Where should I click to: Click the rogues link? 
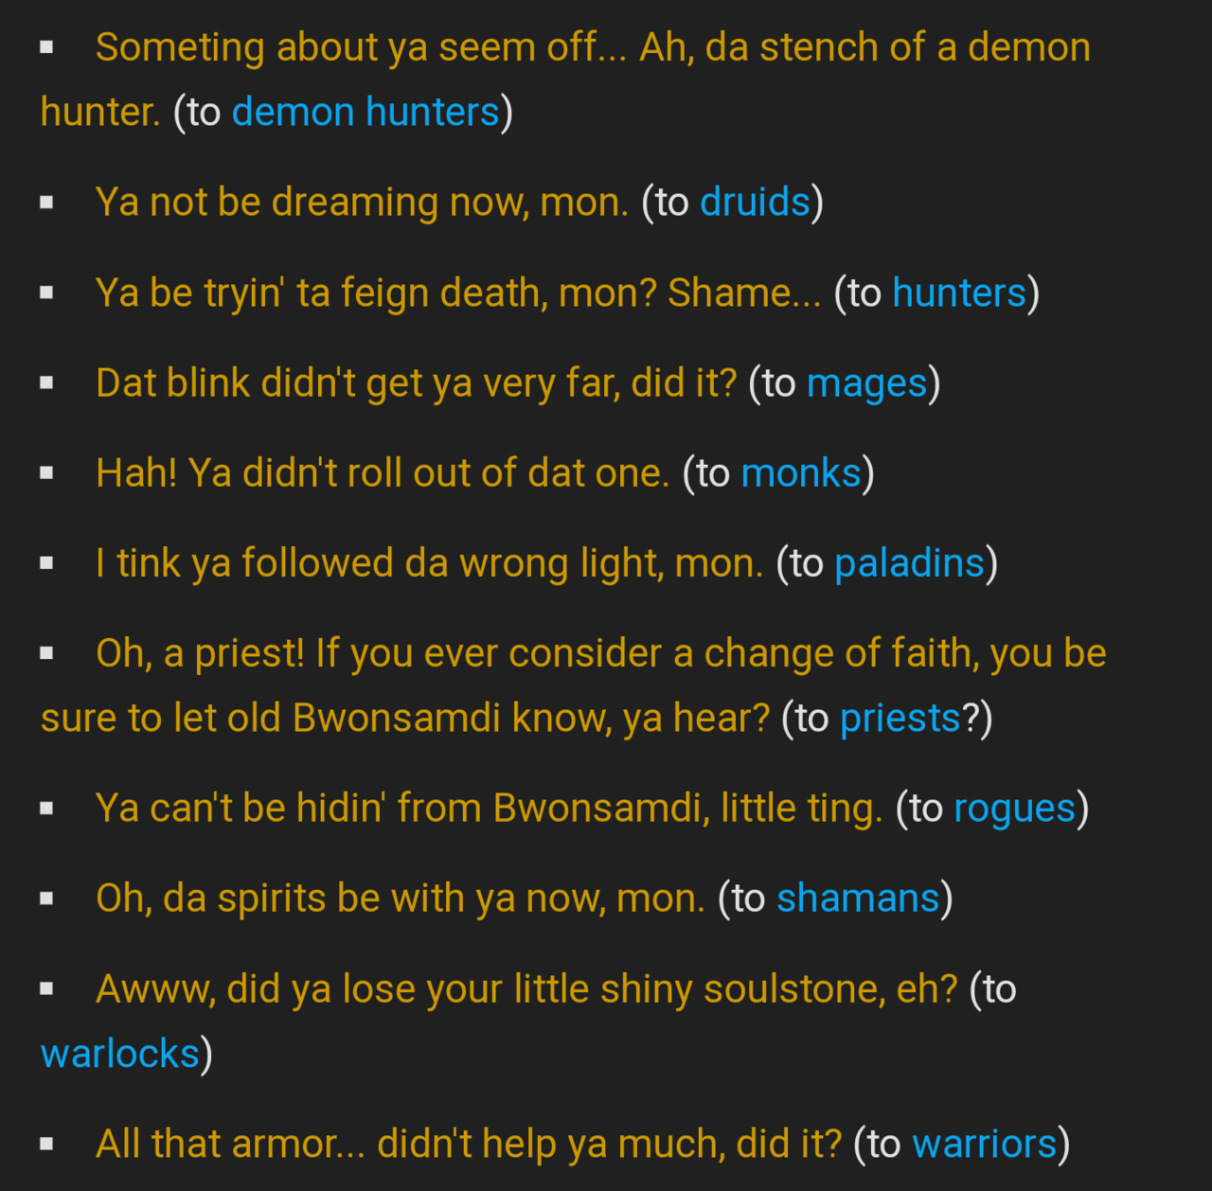[1014, 809]
